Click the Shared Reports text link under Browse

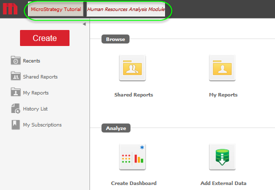133,94
